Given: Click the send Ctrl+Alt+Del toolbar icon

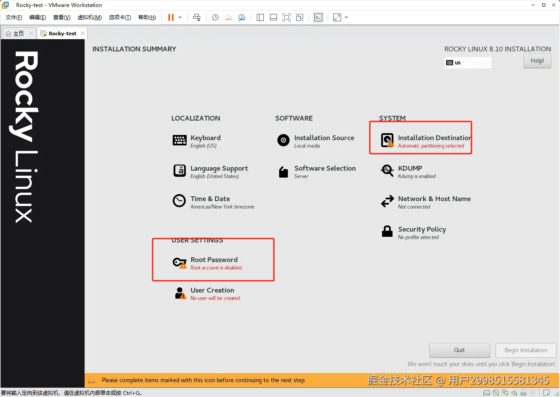Looking at the screenshot, I should (x=197, y=17).
